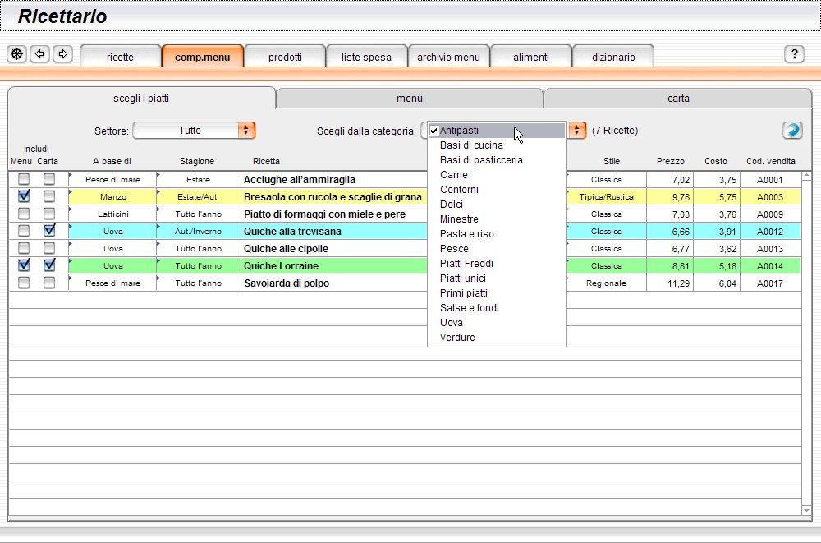821x543 pixels.
Task: Pick Pesce from the category list
Action: point(497,248)
